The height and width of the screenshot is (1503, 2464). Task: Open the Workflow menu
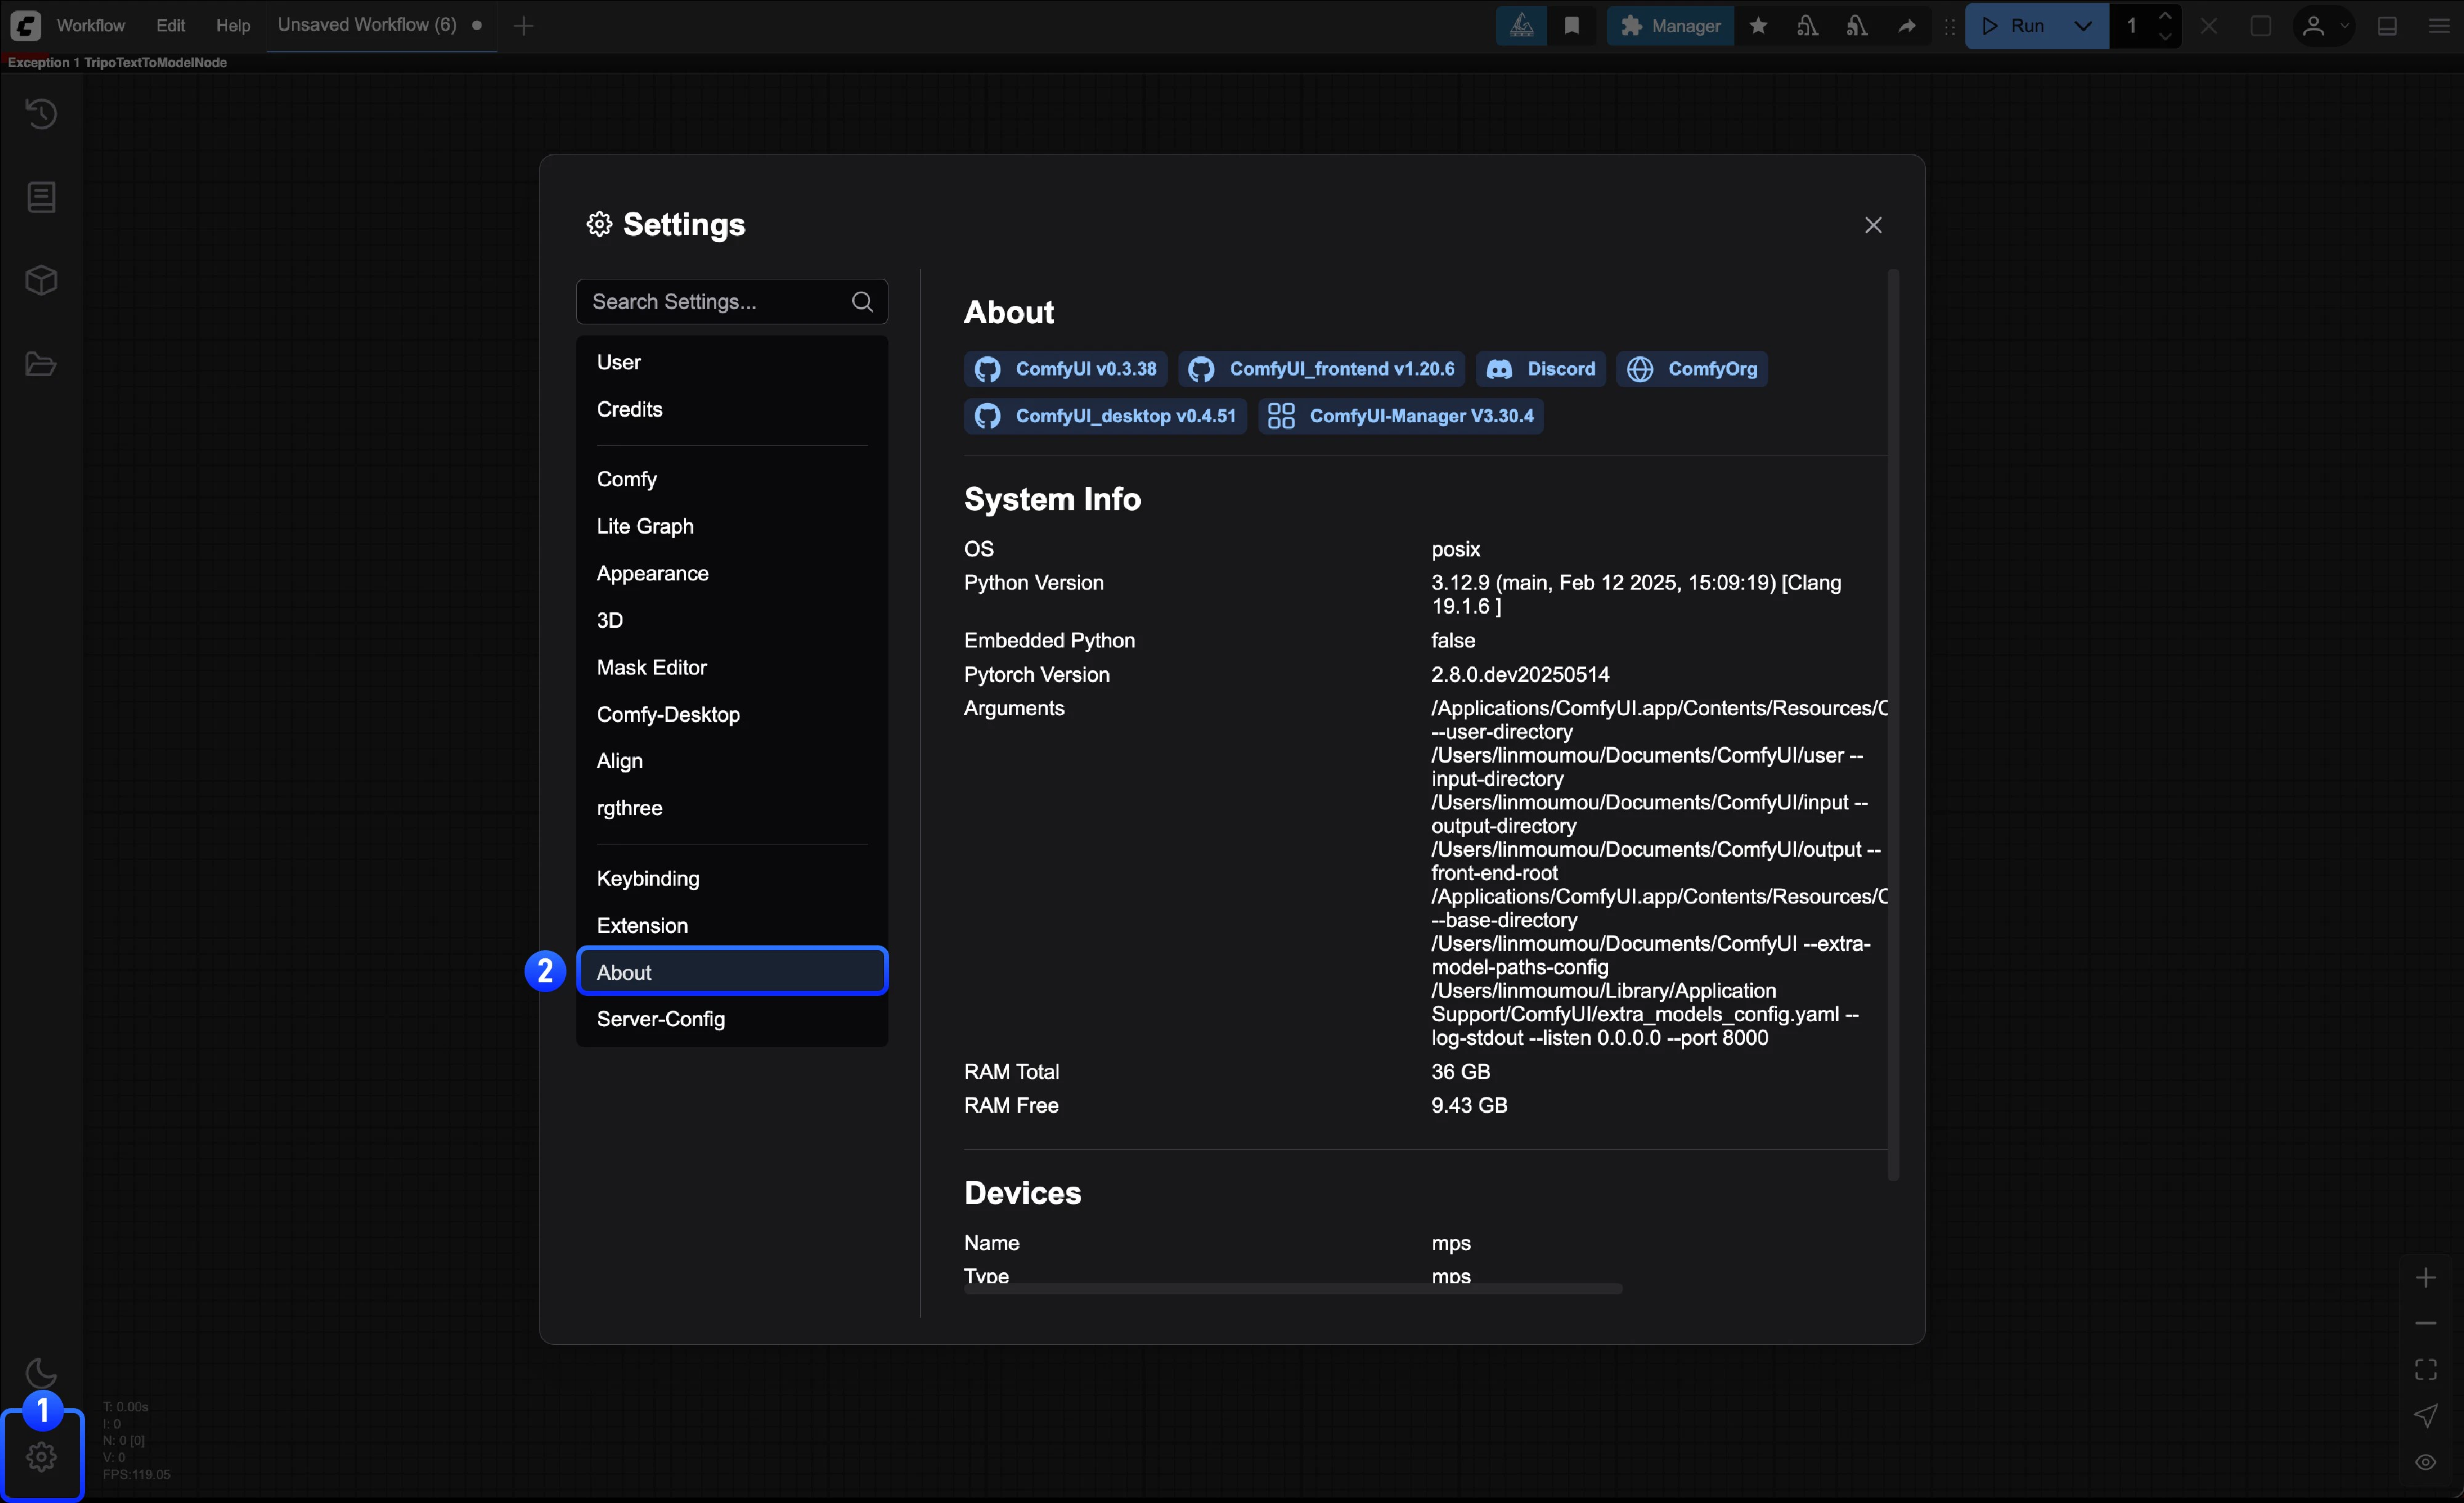pos(90,26)
